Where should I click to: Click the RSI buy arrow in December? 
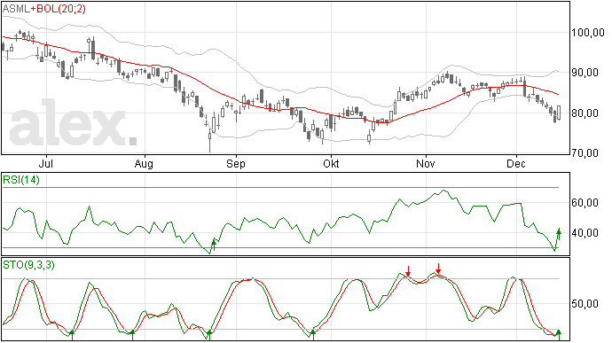coord(559,234)
